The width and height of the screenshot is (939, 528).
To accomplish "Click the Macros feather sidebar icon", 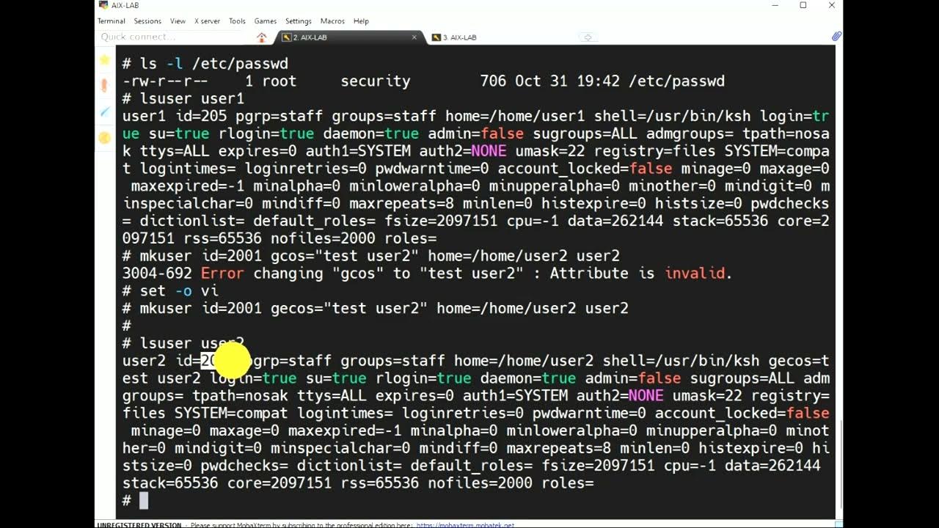I will 104,112.
